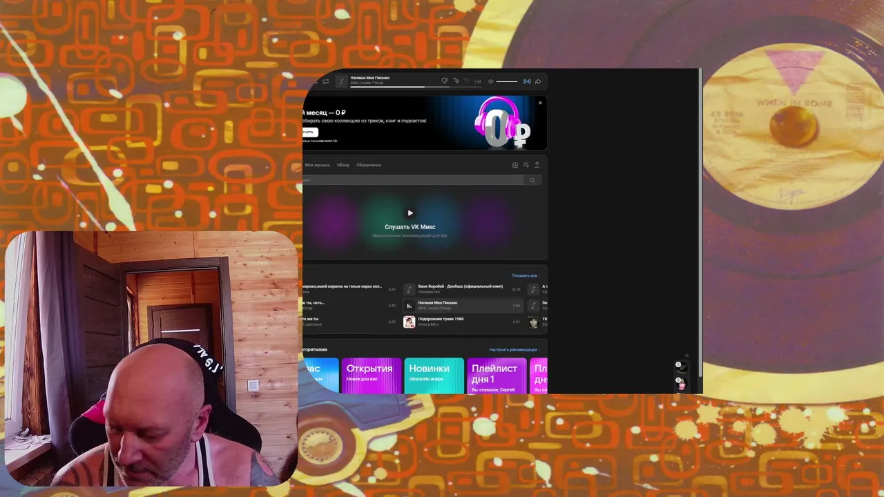Click the upload audio icon
Image resolution: width=884 pixels, height=497 pixels.
[x=537, y=165]
